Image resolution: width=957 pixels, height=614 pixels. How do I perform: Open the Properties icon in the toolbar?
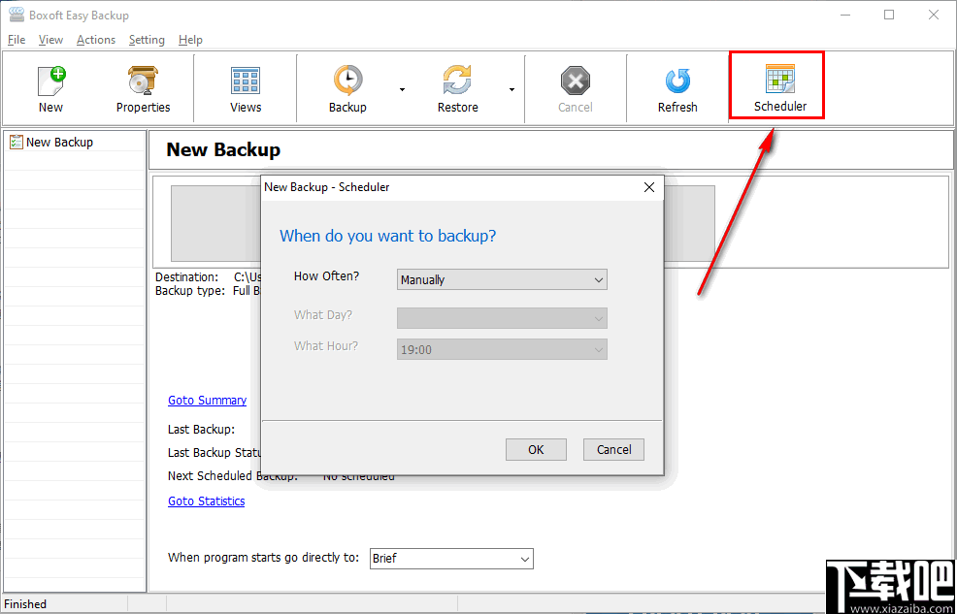[x=142, y=87]
